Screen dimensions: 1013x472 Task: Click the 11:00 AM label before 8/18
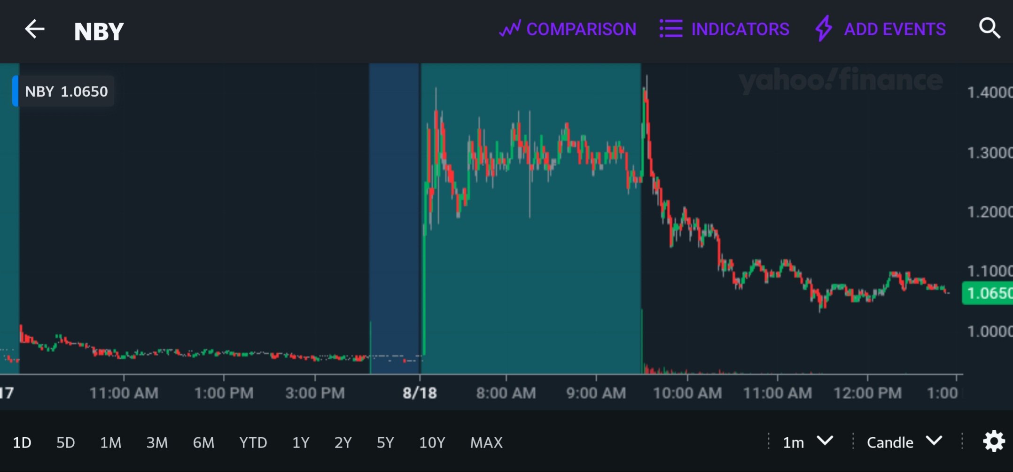coord(124,393)
